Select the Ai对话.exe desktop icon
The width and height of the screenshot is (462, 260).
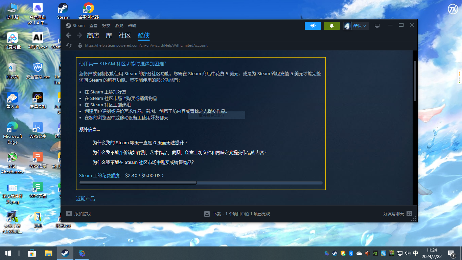tap(38, 41)
